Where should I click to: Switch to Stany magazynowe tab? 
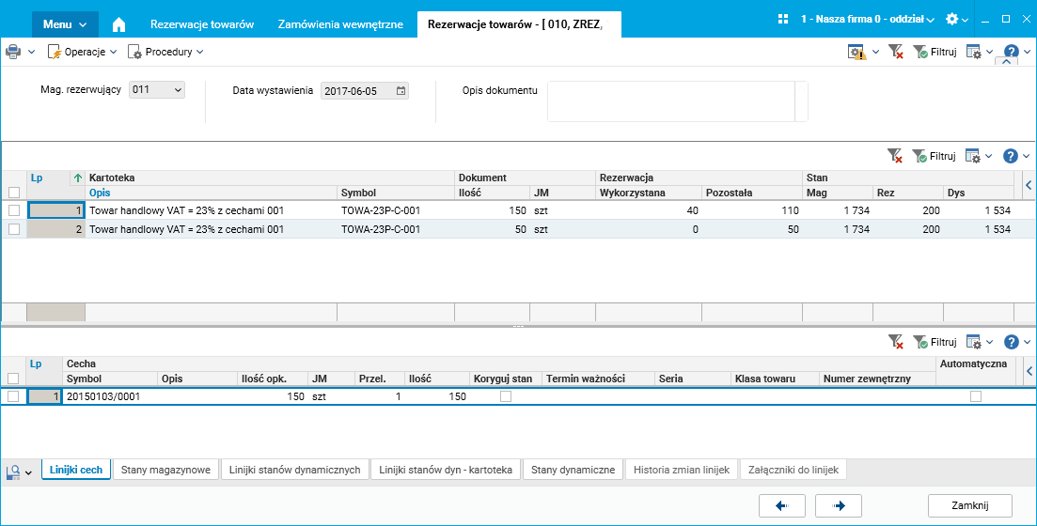(x=166, y=470)
